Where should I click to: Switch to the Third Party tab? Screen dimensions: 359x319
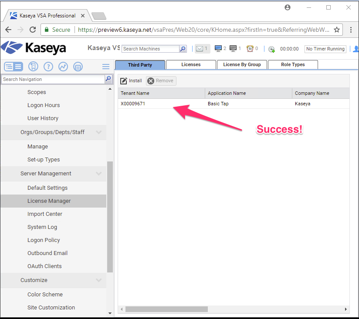coord(140,65)
